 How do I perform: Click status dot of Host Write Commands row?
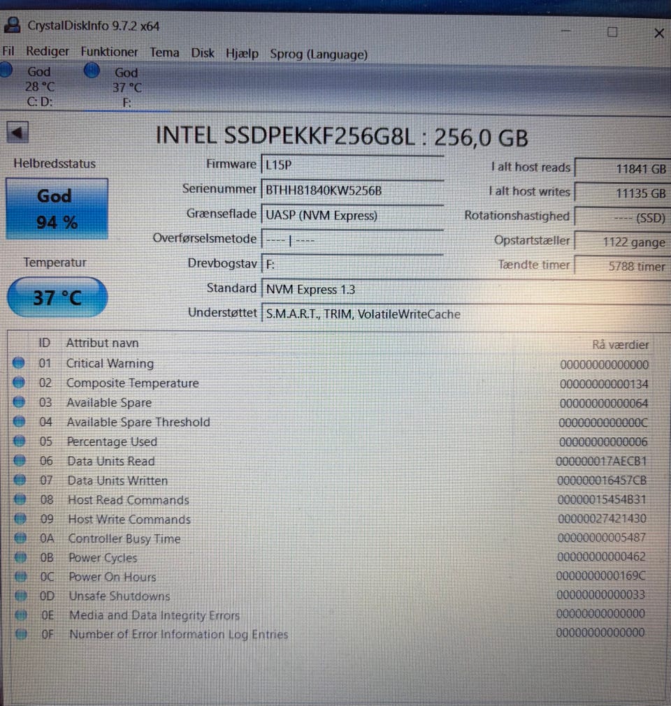(x=20, y=518)
